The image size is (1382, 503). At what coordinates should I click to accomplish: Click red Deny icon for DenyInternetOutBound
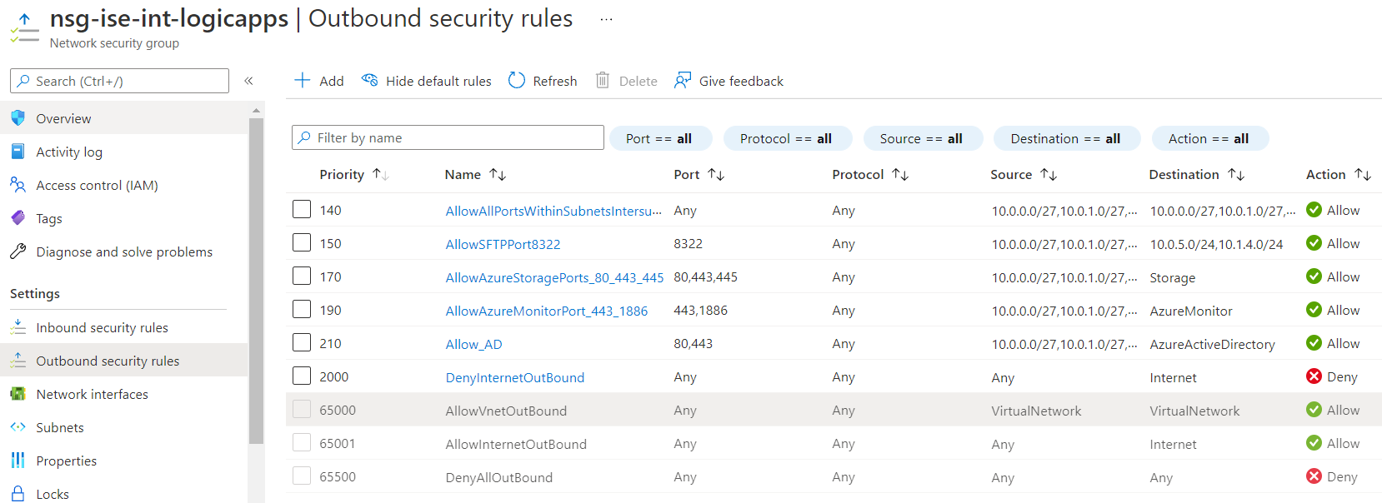pos(1314,376)
